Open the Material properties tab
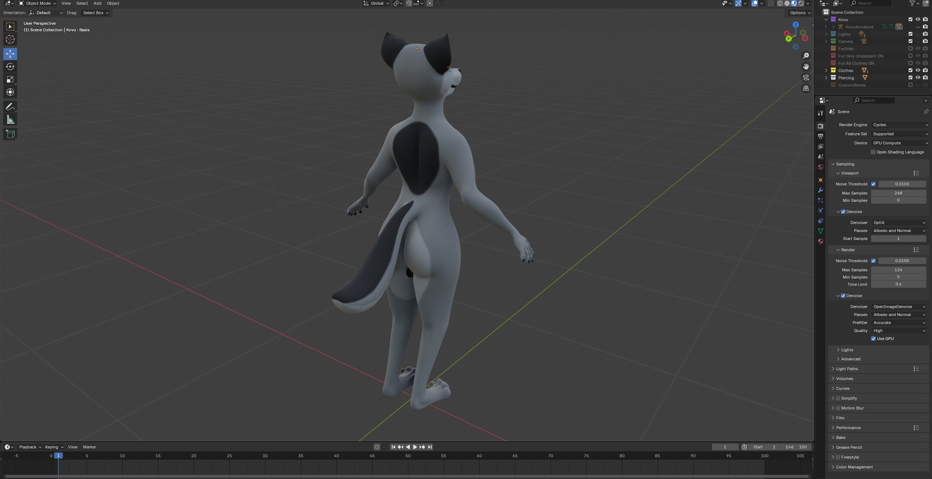This screenshot has height=479, width=932. point(820,241)
